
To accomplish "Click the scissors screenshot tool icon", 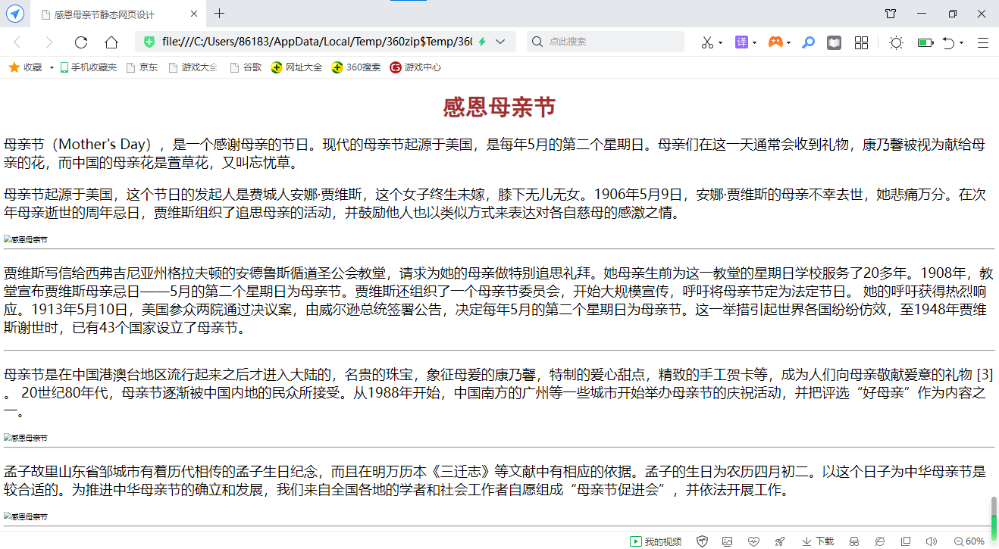I will pos(707,42).
